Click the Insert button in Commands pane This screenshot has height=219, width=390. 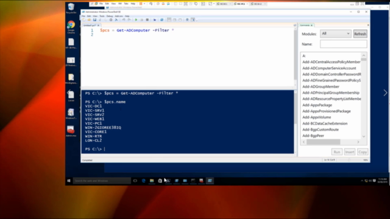[x=349, y=152]
